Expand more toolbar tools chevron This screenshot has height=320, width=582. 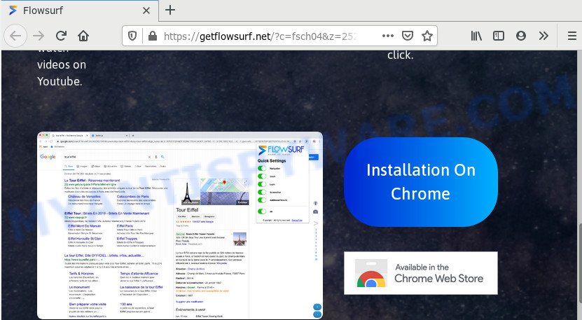coord(543,36)
